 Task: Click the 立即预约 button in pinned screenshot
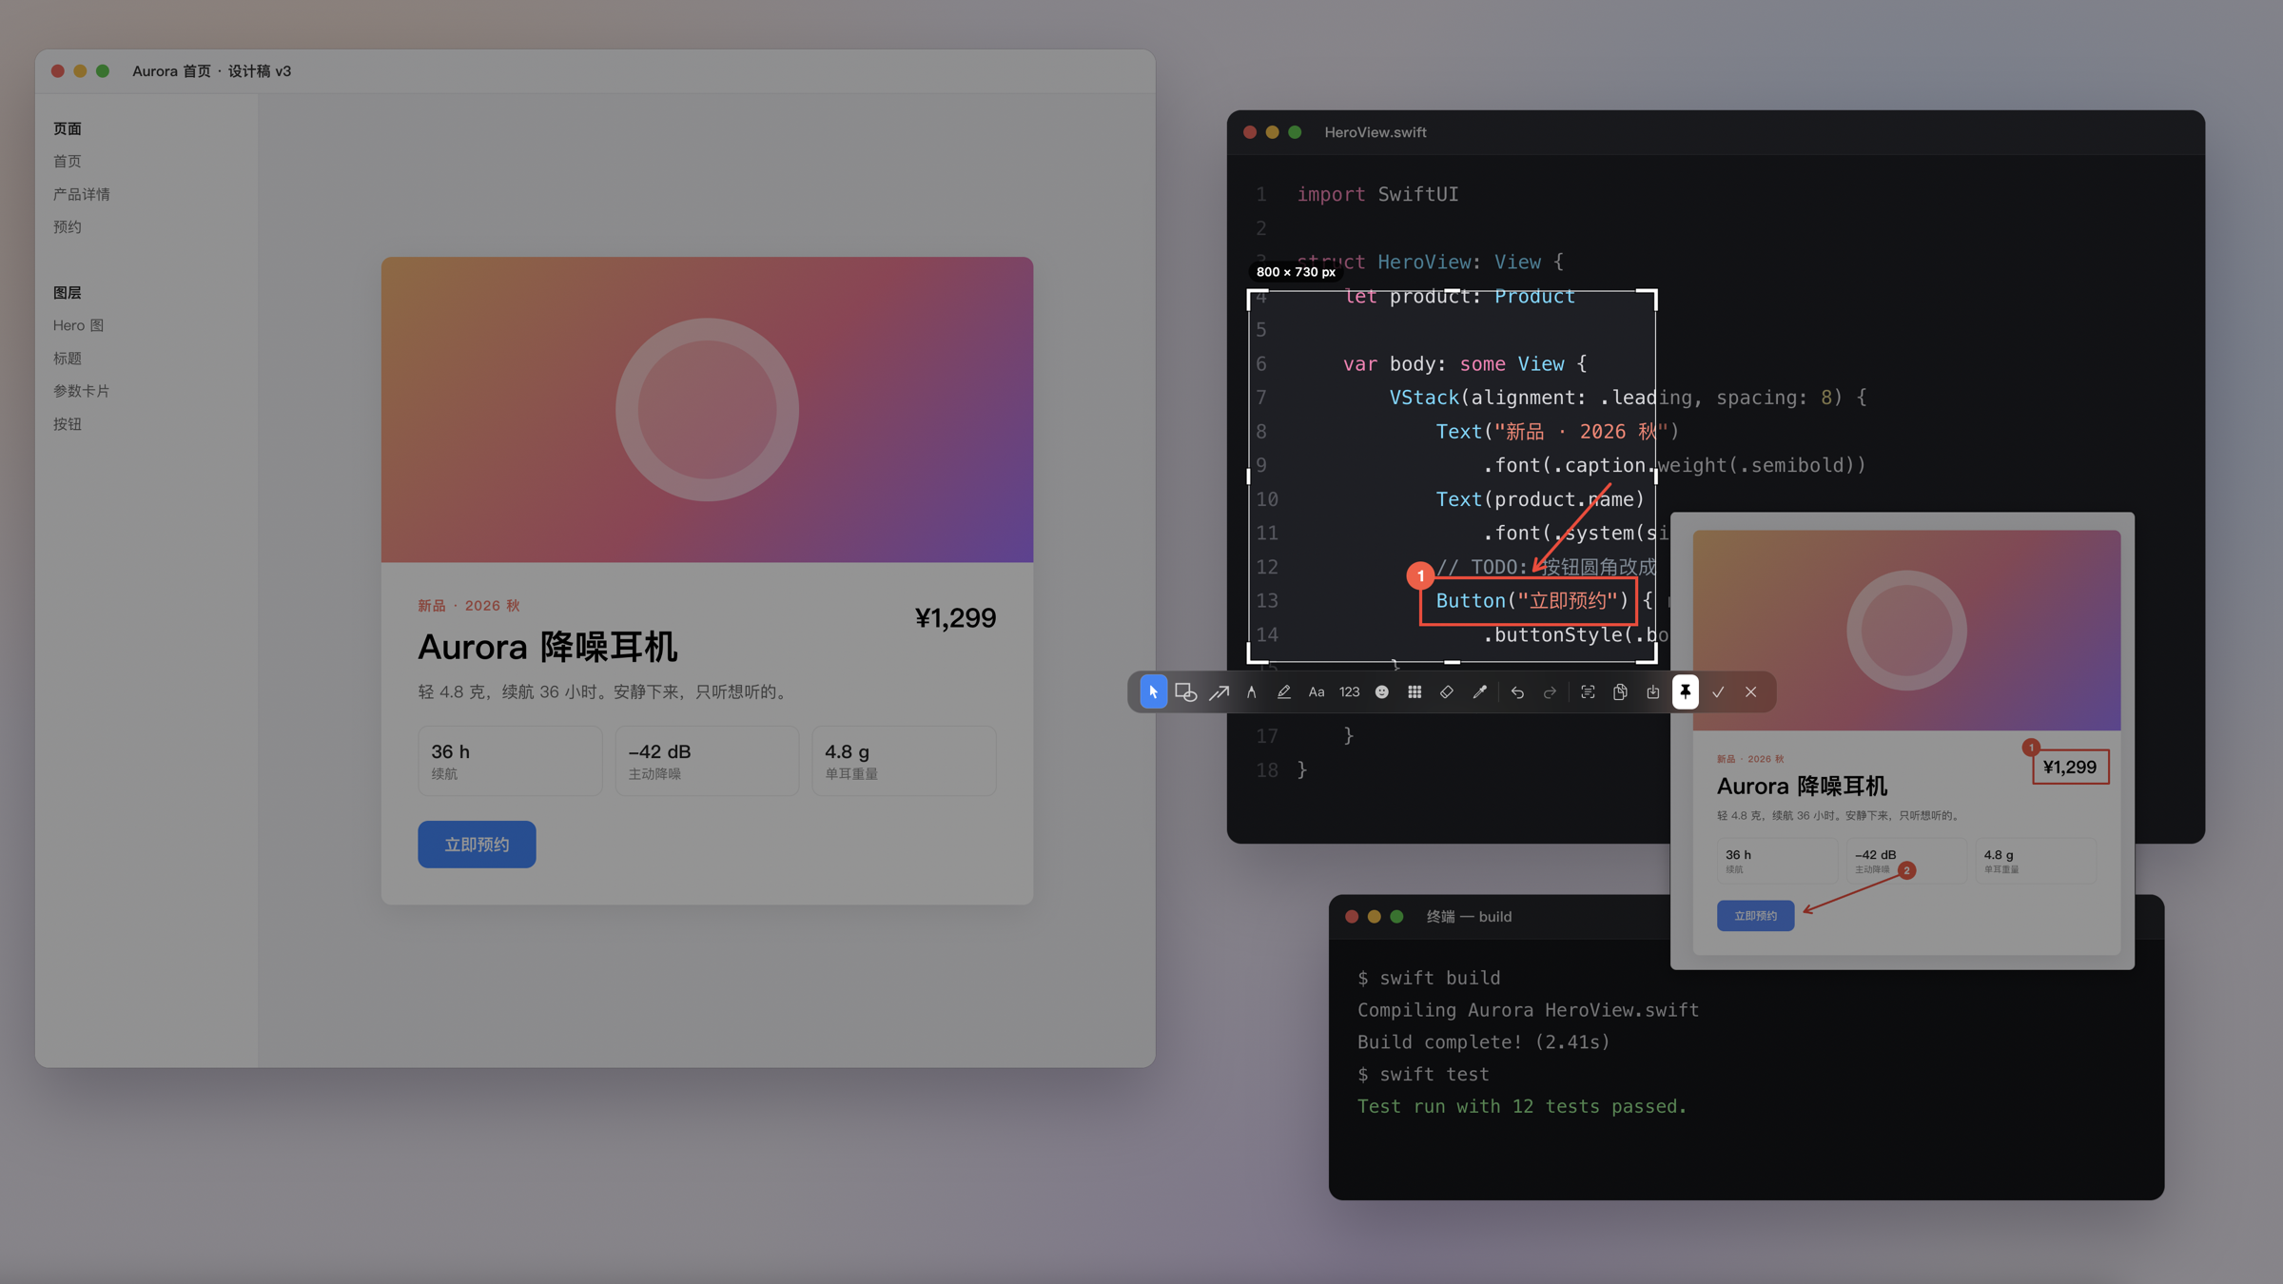point(1755,916)
